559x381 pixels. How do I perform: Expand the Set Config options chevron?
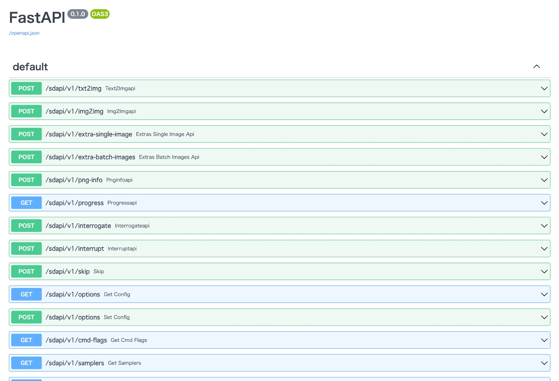click(x=544, y=317)
